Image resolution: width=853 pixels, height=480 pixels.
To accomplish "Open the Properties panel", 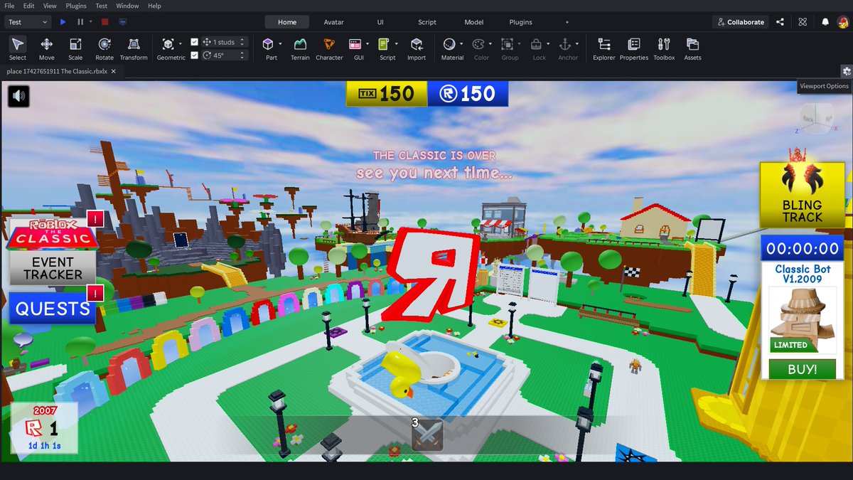I will [634, 48].
